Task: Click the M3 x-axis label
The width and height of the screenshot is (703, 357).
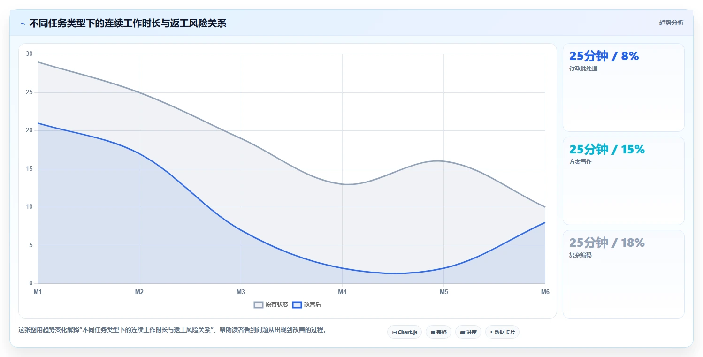Action: point(241,292)
